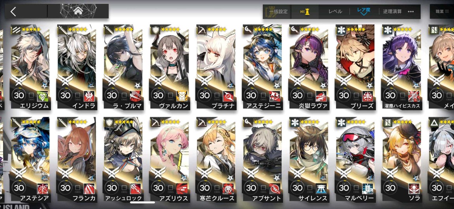Sort operators by レベル

pos(335,11)
